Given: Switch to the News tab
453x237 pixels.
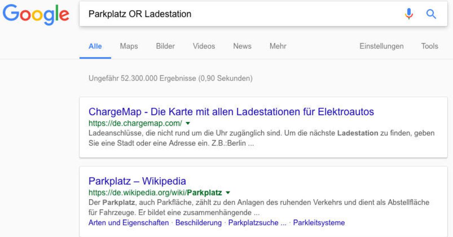Looking at the screenshot, I should (242, 46).
